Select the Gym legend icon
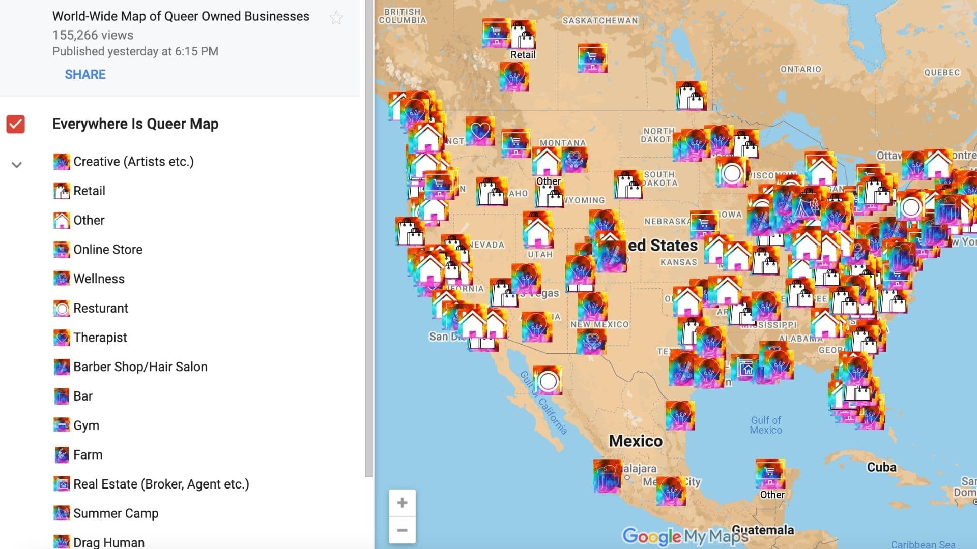The image size is (977, 549). click(61, 425)
